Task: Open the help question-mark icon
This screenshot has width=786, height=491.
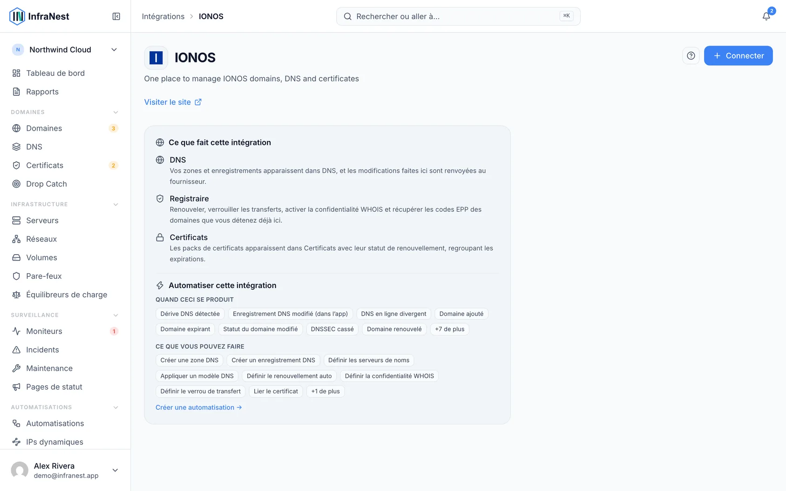Action: 691,56
